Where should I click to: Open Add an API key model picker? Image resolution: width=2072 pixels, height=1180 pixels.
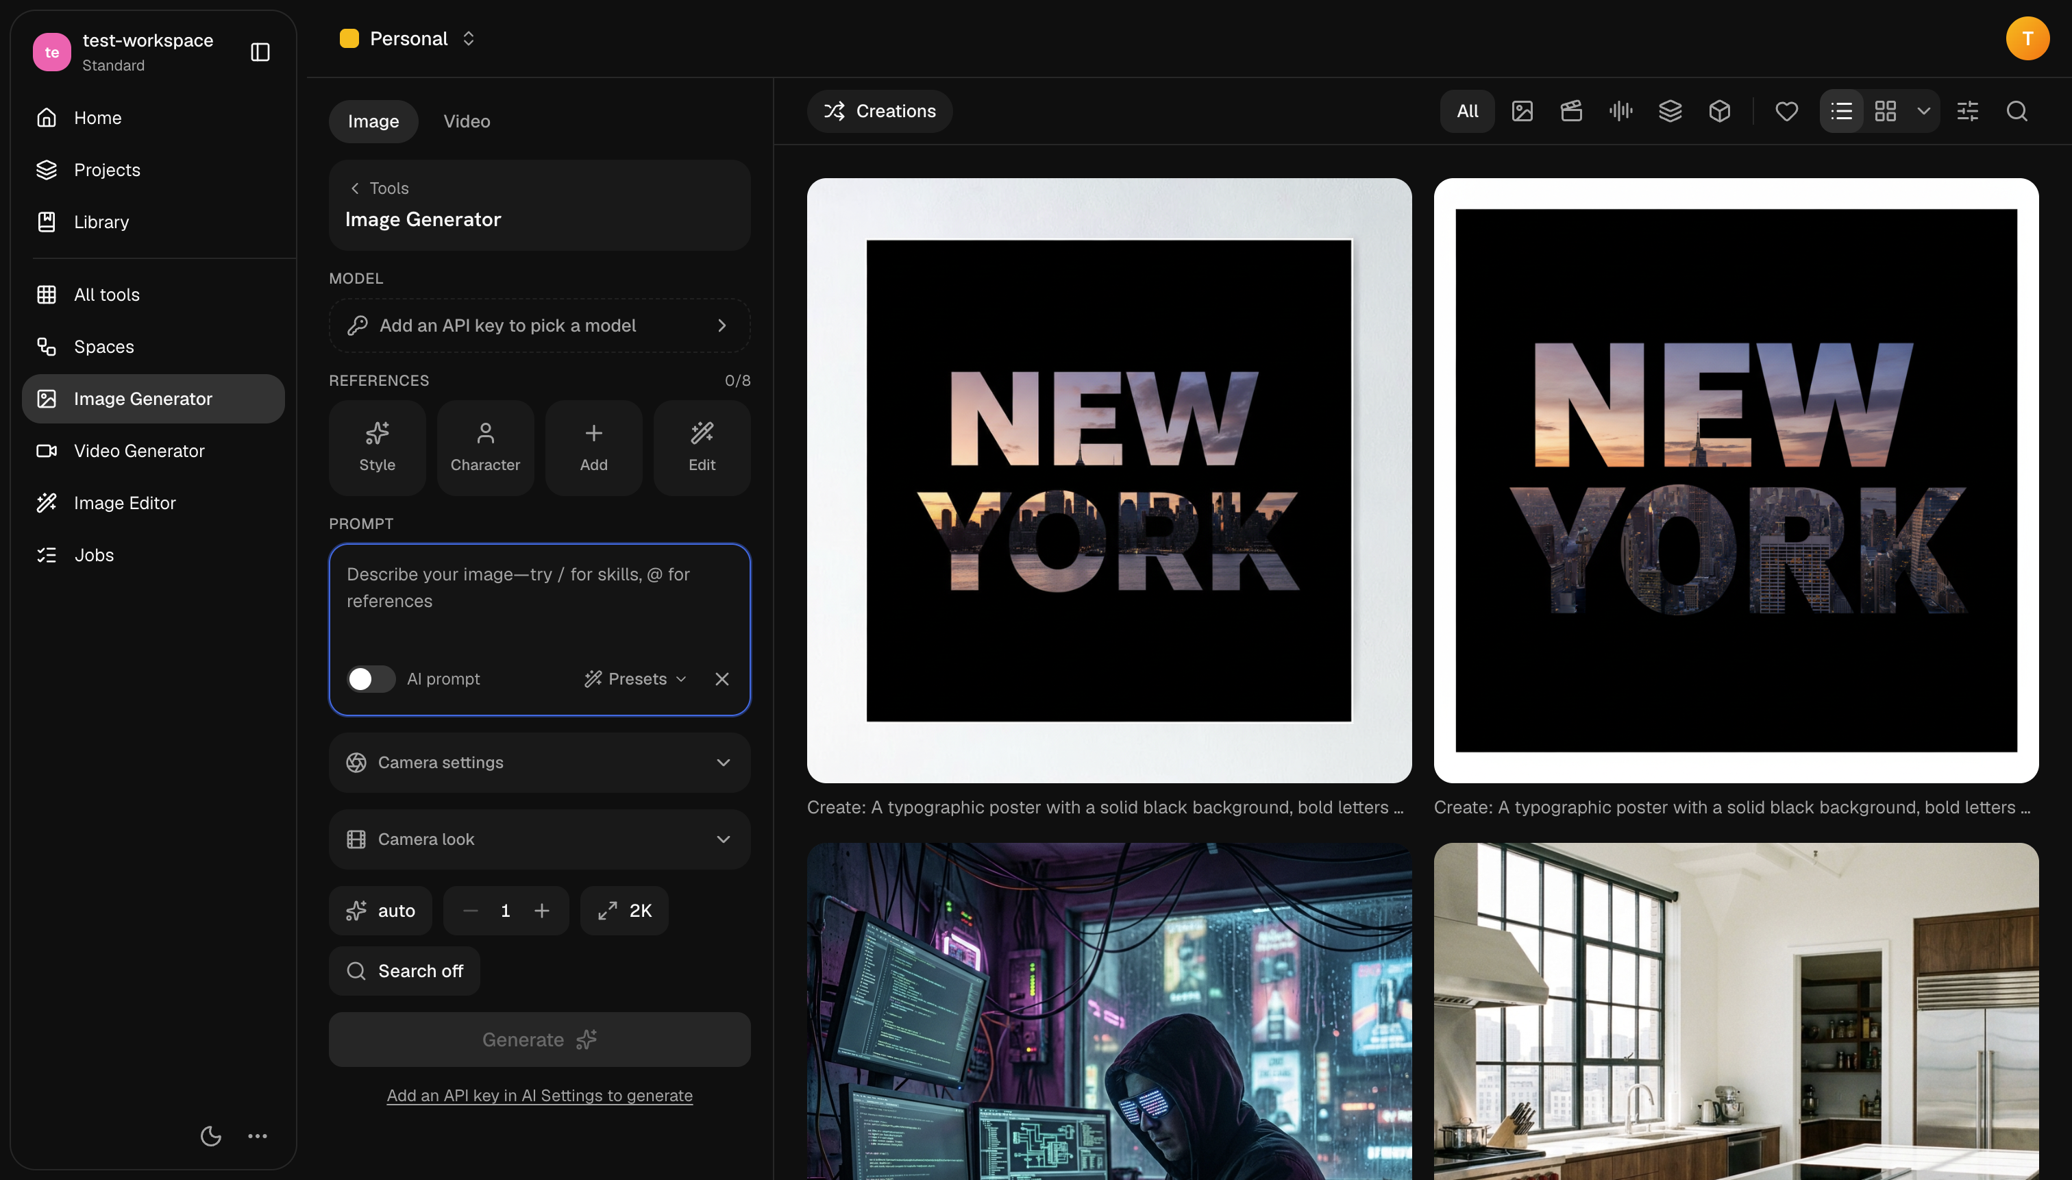540,325
